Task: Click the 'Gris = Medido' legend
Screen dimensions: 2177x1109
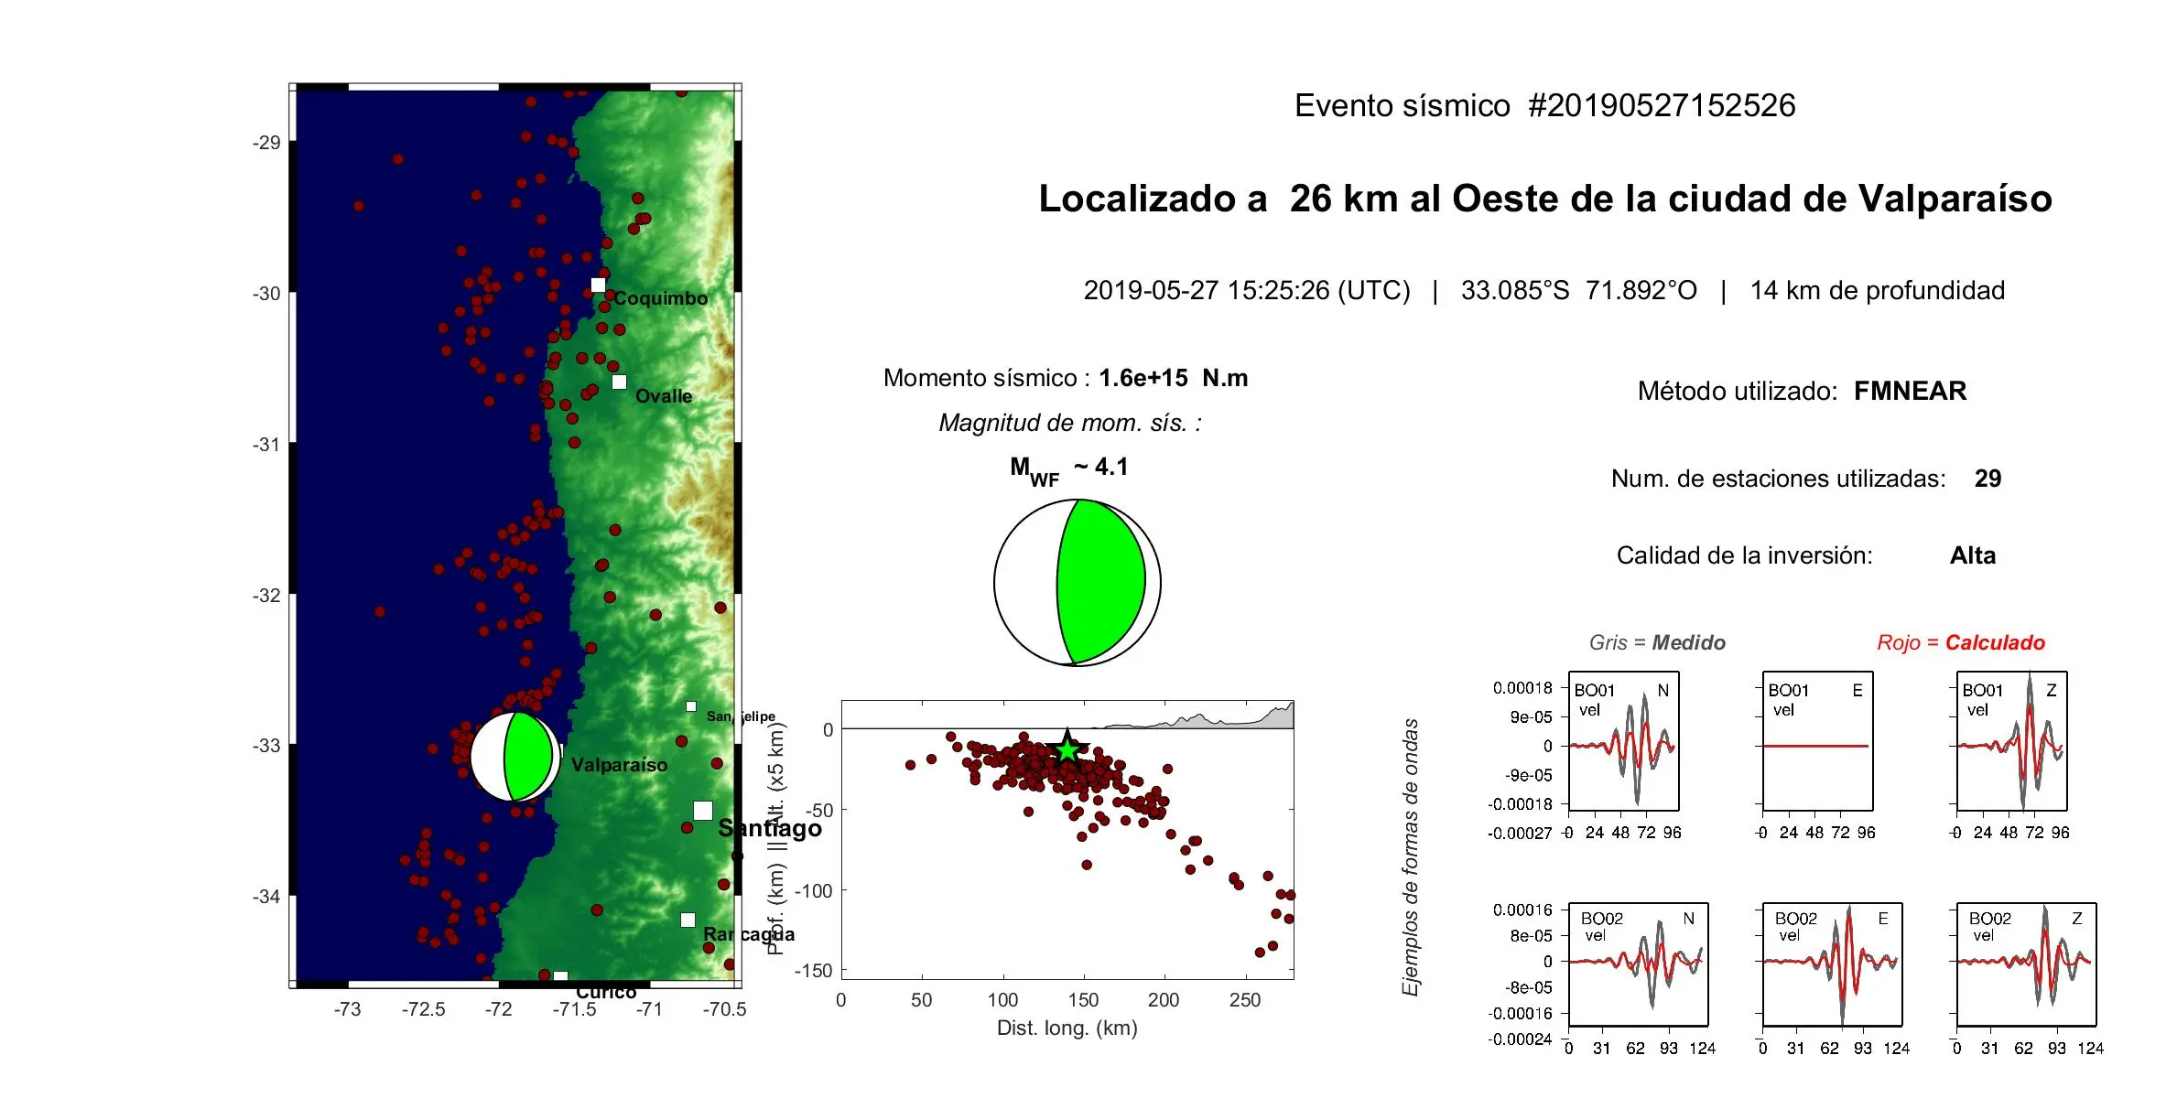Action: 1658,642
